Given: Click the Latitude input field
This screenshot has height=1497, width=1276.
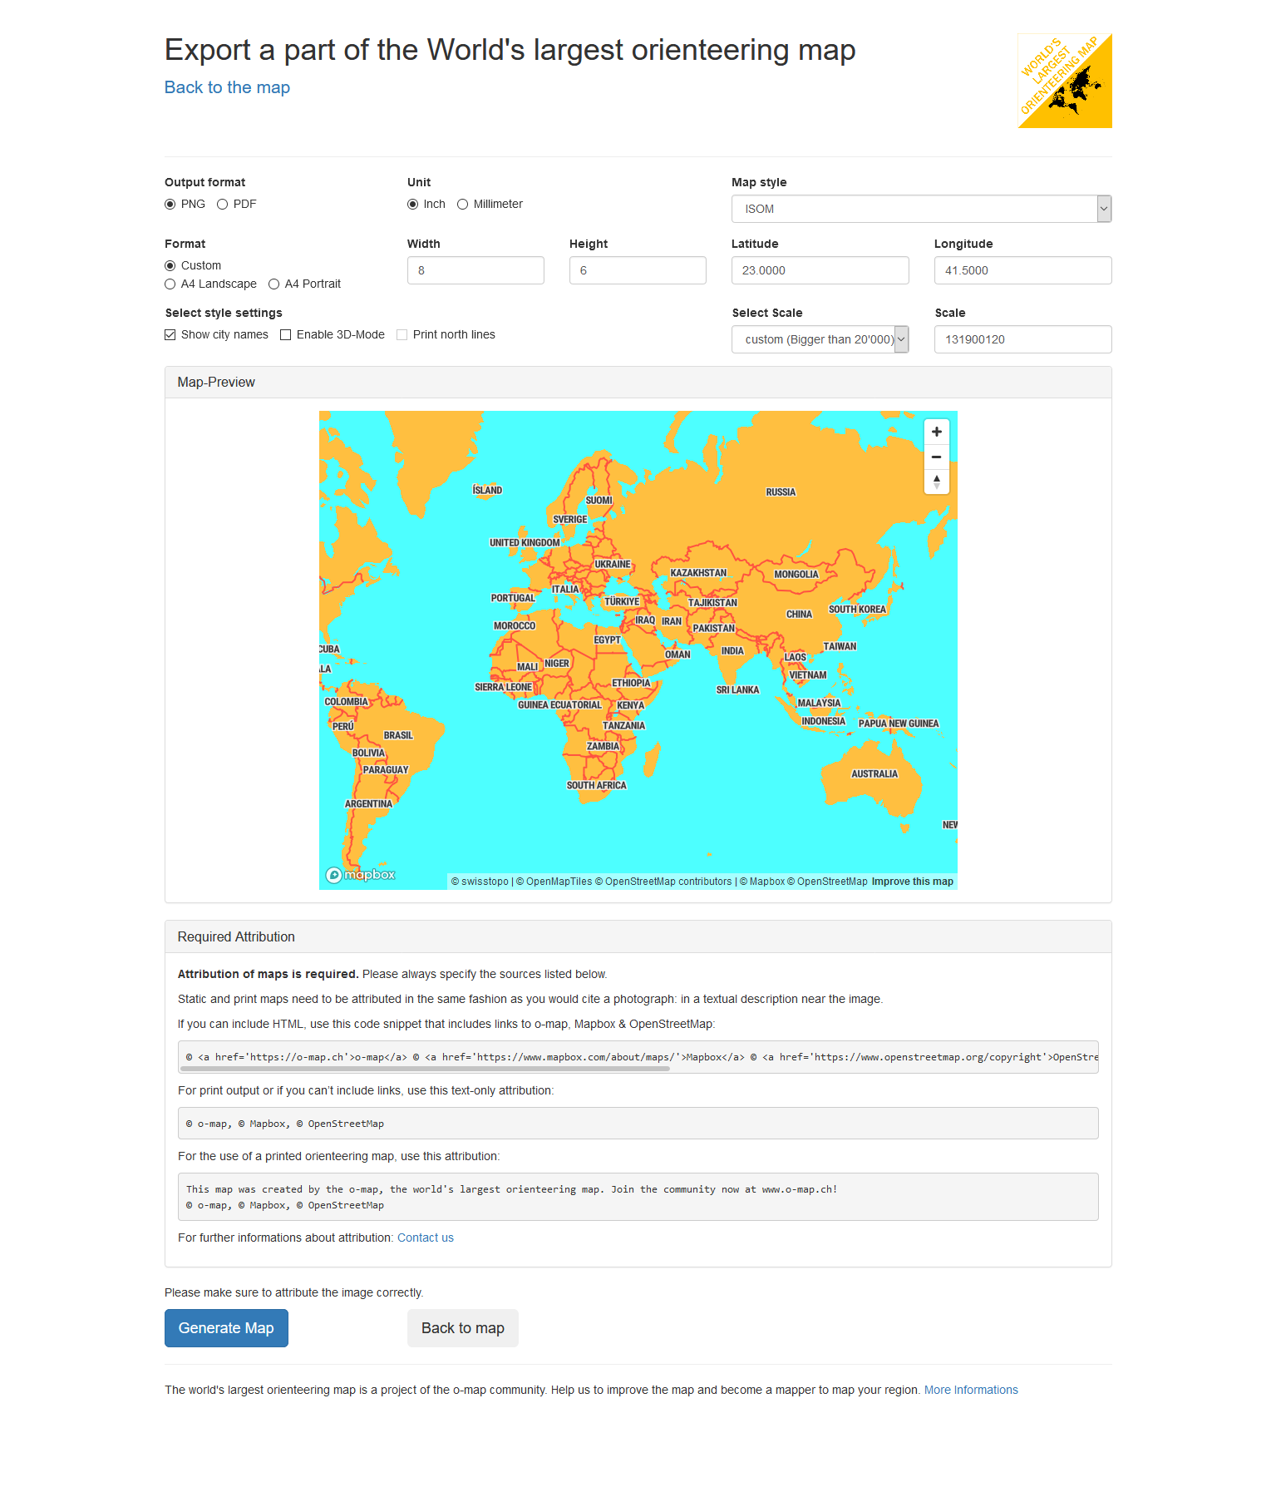Looking at the screenshot, I should (820, 270).
